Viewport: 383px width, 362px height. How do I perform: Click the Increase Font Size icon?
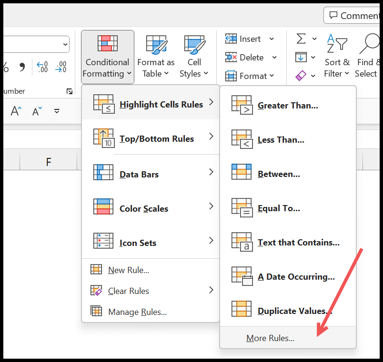(x=16, y=111)
